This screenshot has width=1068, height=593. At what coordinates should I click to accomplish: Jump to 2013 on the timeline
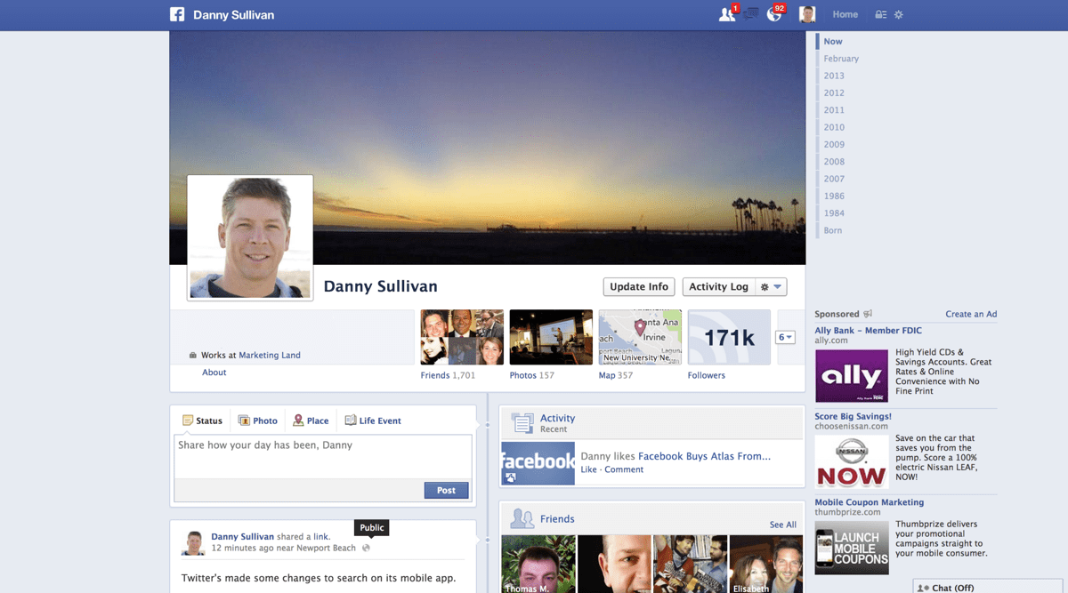coord(834,76)
